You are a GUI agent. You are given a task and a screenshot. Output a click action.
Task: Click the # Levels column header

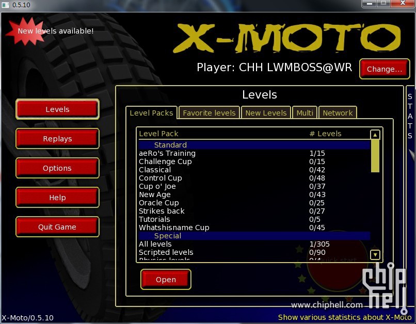(325, 134)
